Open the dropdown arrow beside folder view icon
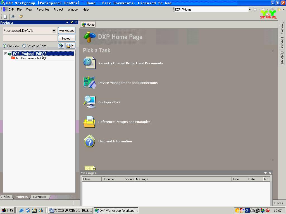Image resolution: width=286 pixels, height=214 pixels. tap(73, 46)
